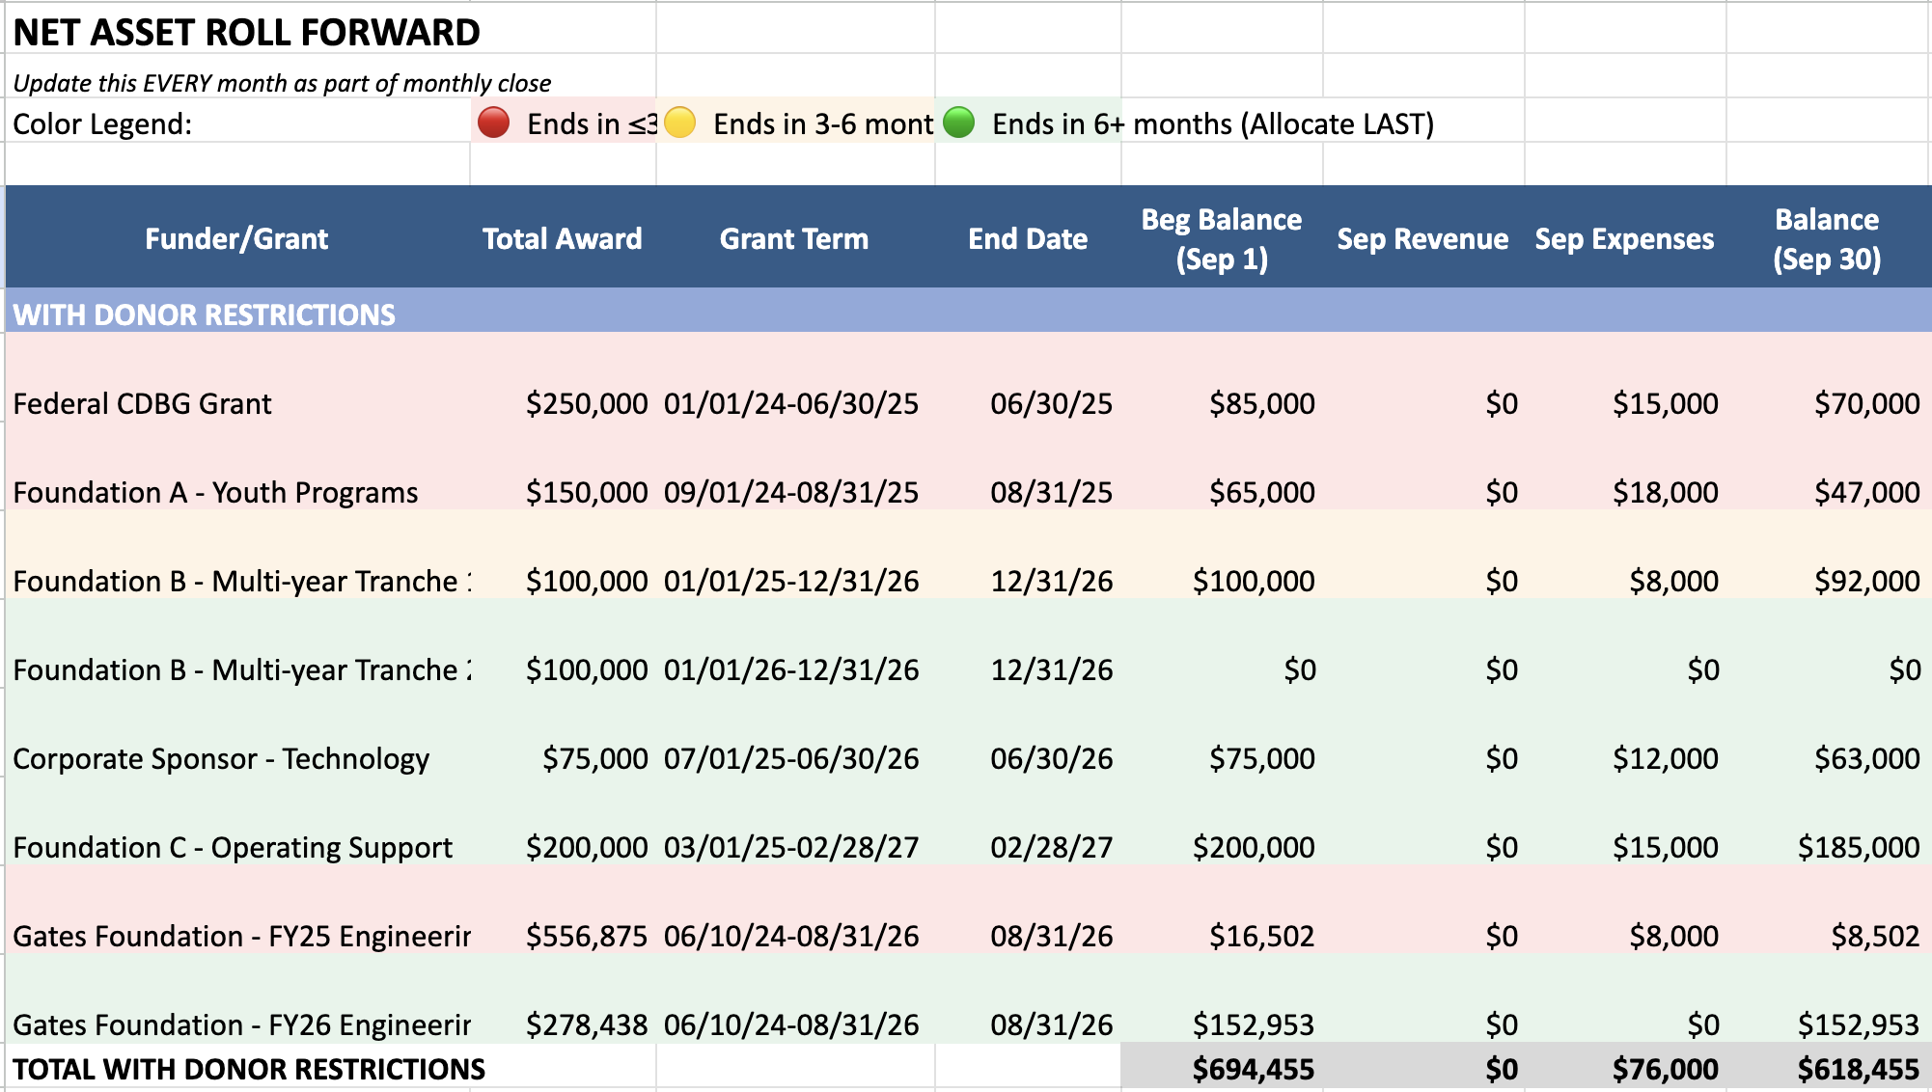Click Corporate Sponsor - Technology row label
Viewport: 1932px width, 1092px height.
tap(221, 758)
